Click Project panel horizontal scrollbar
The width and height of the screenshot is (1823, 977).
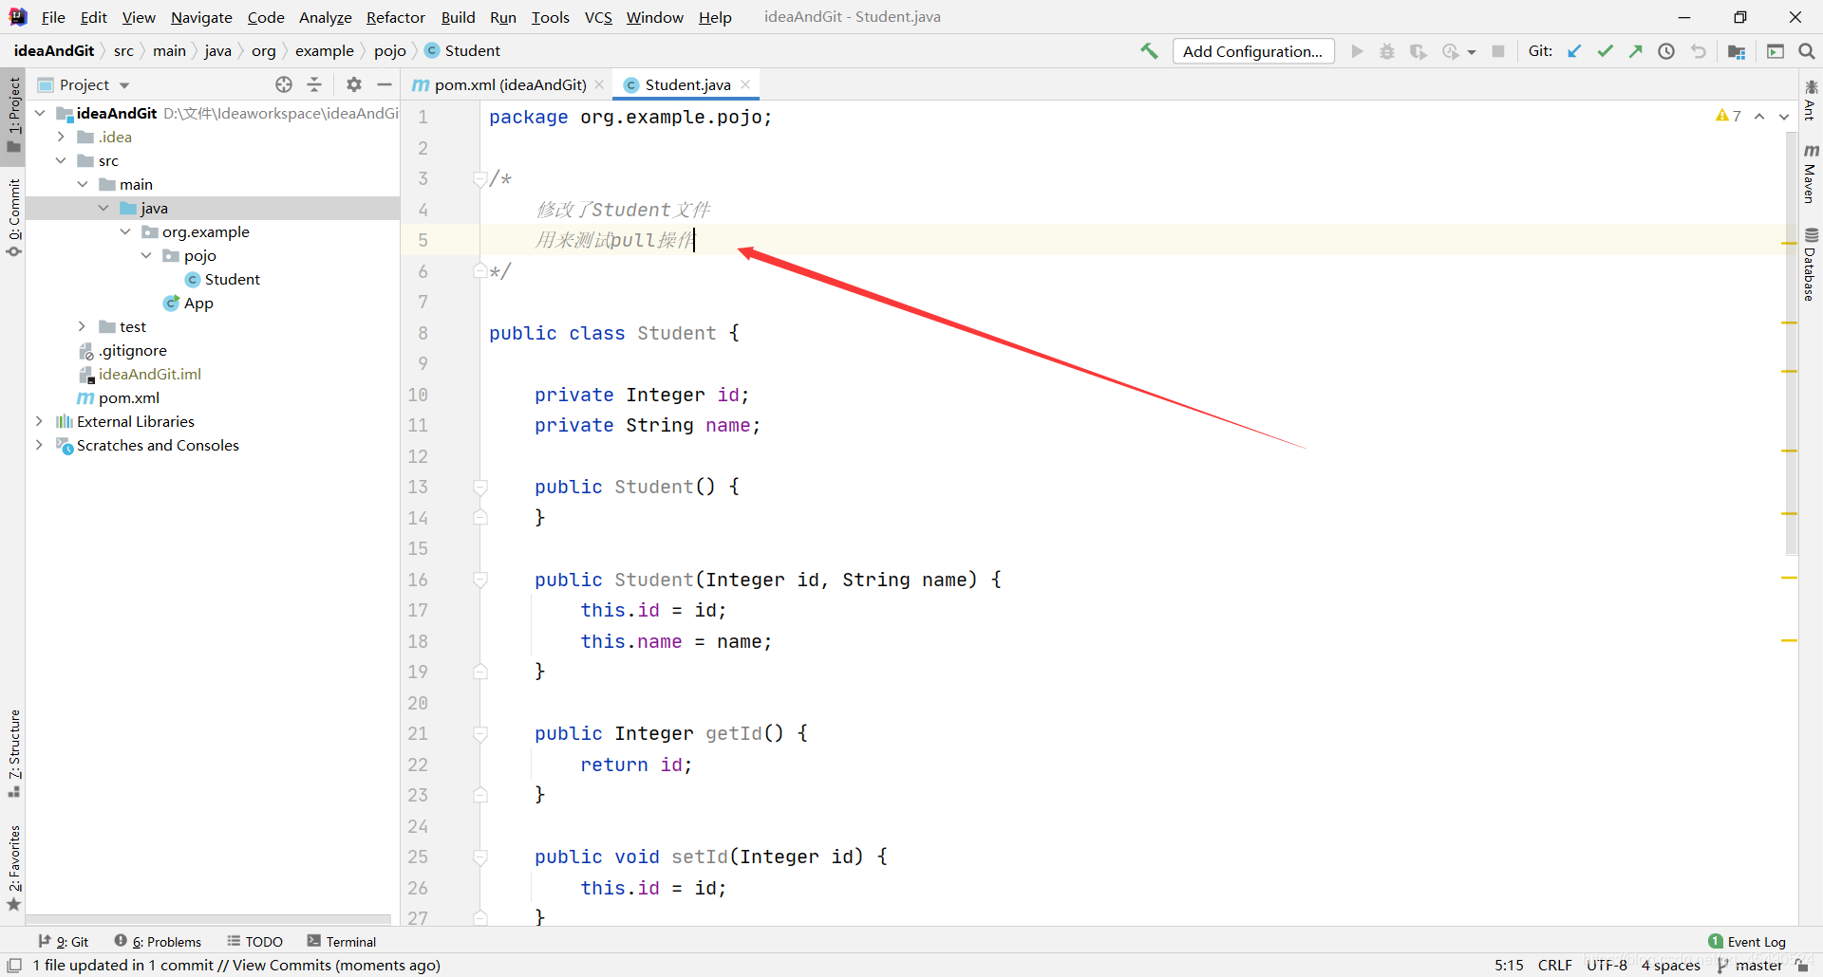coord(209,919)
